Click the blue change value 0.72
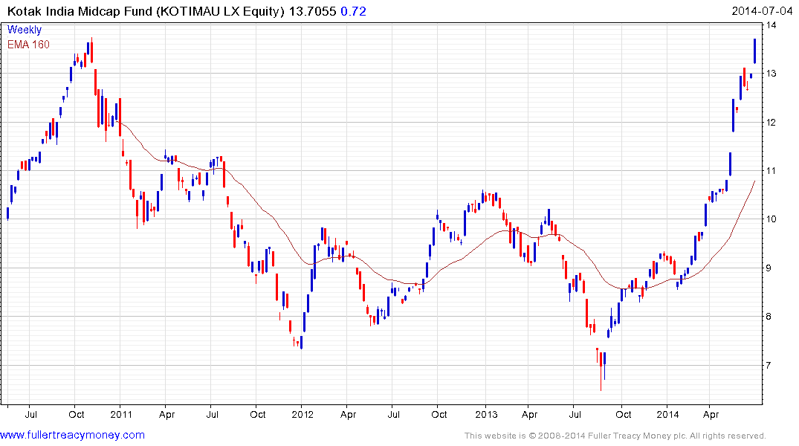 click(353, 11)
